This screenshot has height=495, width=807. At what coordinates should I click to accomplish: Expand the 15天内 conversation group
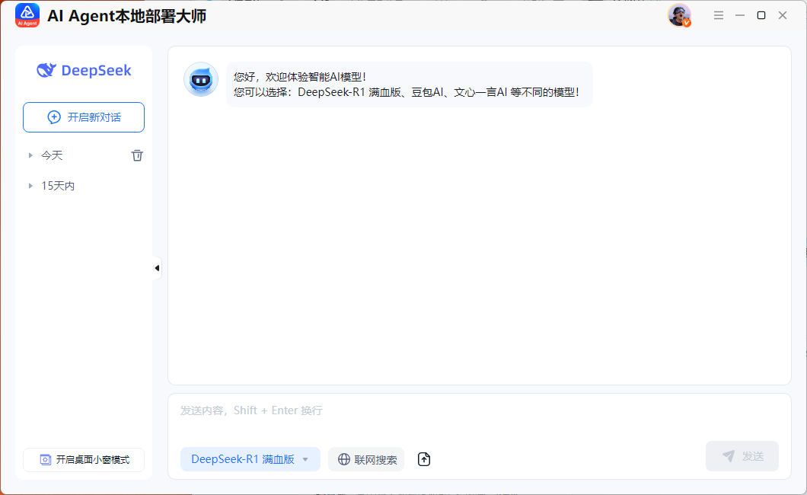point(30,186)
